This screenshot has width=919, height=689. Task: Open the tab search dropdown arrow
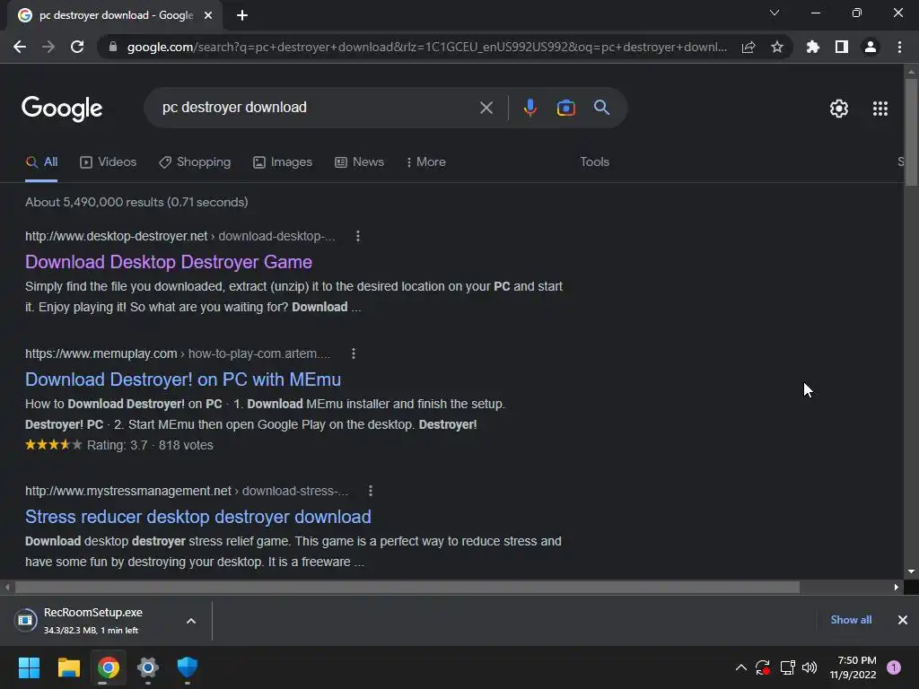click(775, 13)
